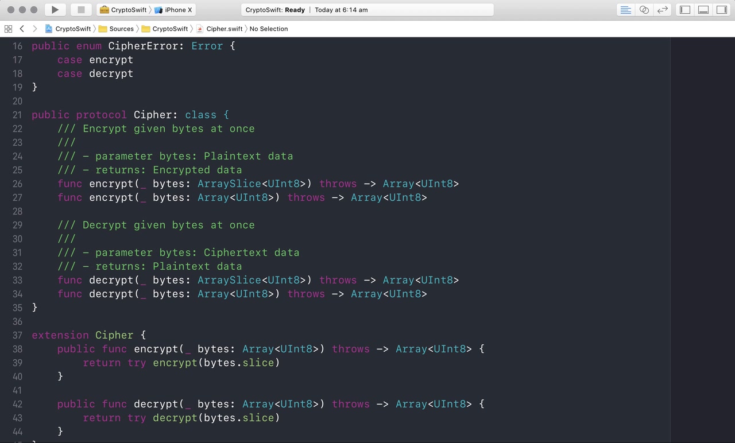Click the Cipher.swift file icon in breadcrumb
Screen dimensions: 735x443
(199, 29)
